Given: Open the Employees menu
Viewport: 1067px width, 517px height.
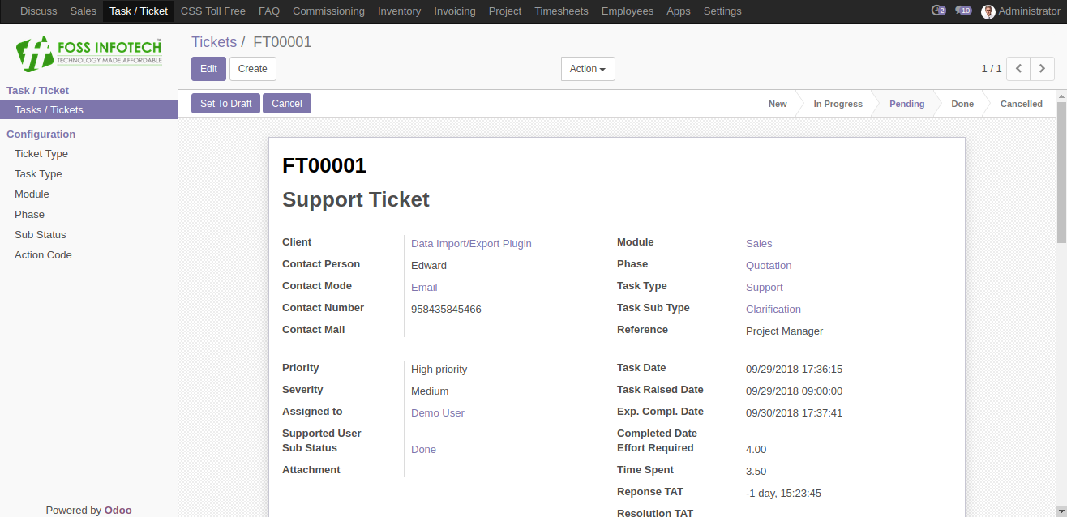Looking at the screenshot, I should [628, 11].
